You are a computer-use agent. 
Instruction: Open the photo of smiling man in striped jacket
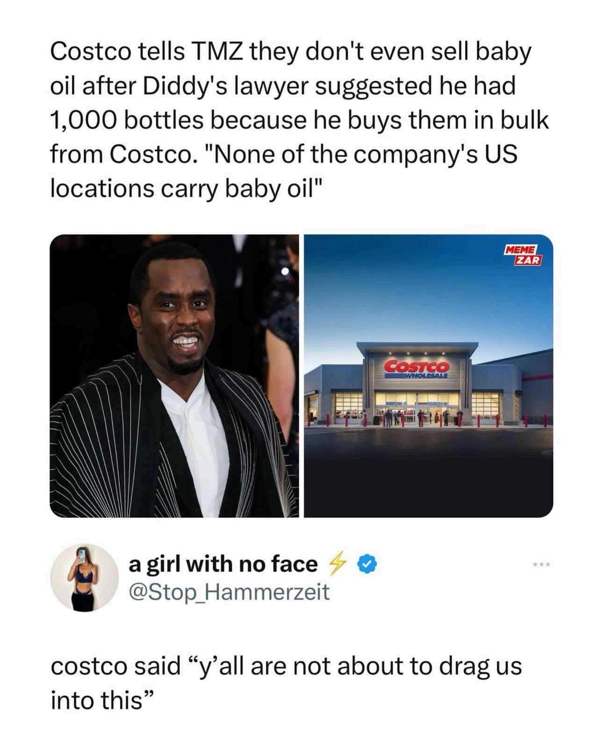click(x=174, y=376)
